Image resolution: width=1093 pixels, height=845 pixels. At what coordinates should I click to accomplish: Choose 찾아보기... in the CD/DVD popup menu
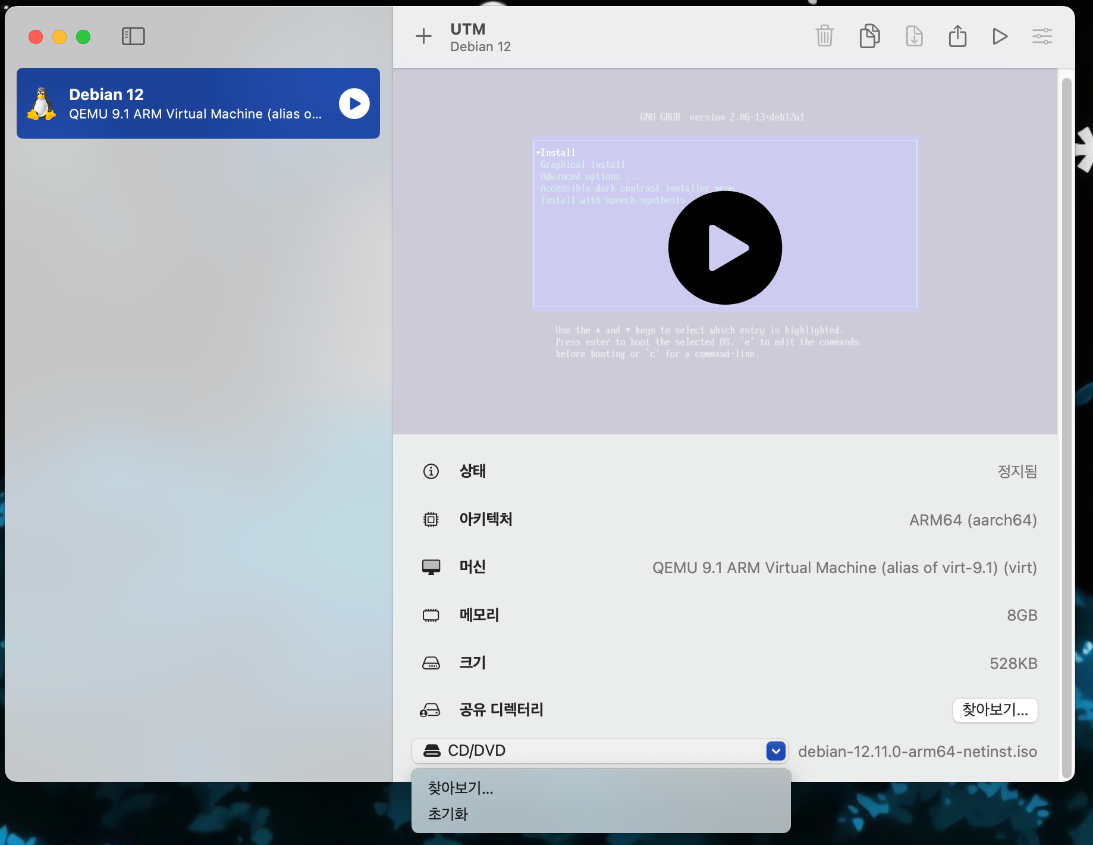tap(461, 788)
